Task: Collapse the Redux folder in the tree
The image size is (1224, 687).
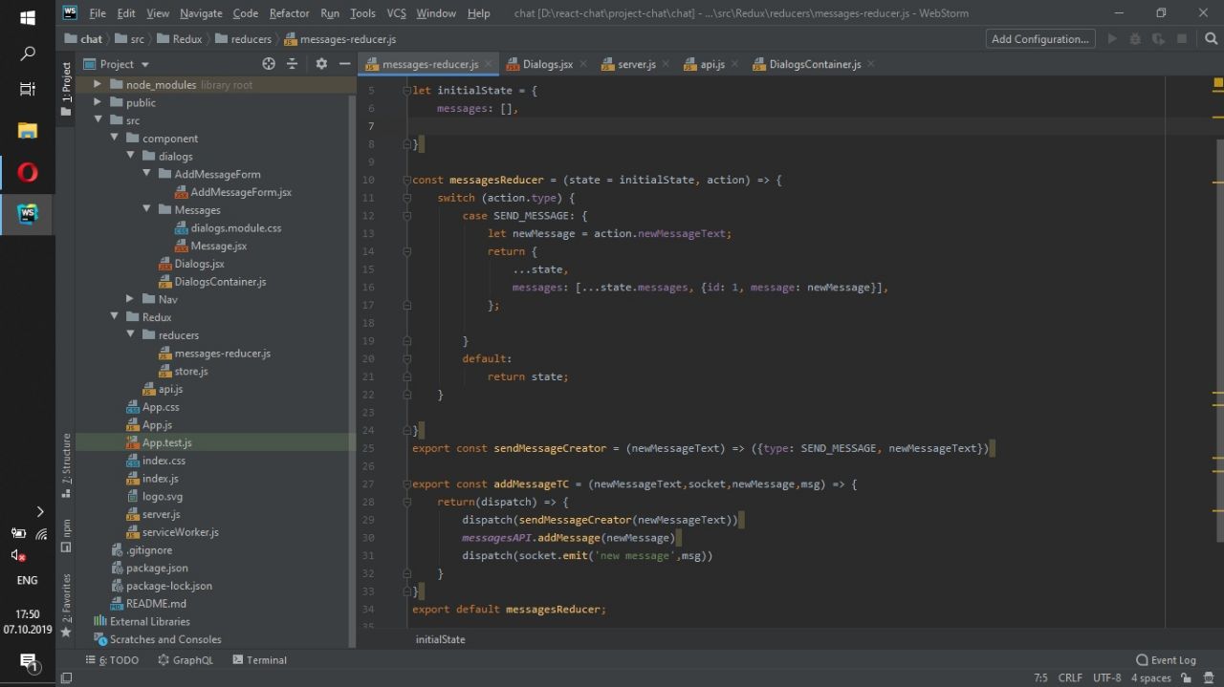Action: point(116,317)
